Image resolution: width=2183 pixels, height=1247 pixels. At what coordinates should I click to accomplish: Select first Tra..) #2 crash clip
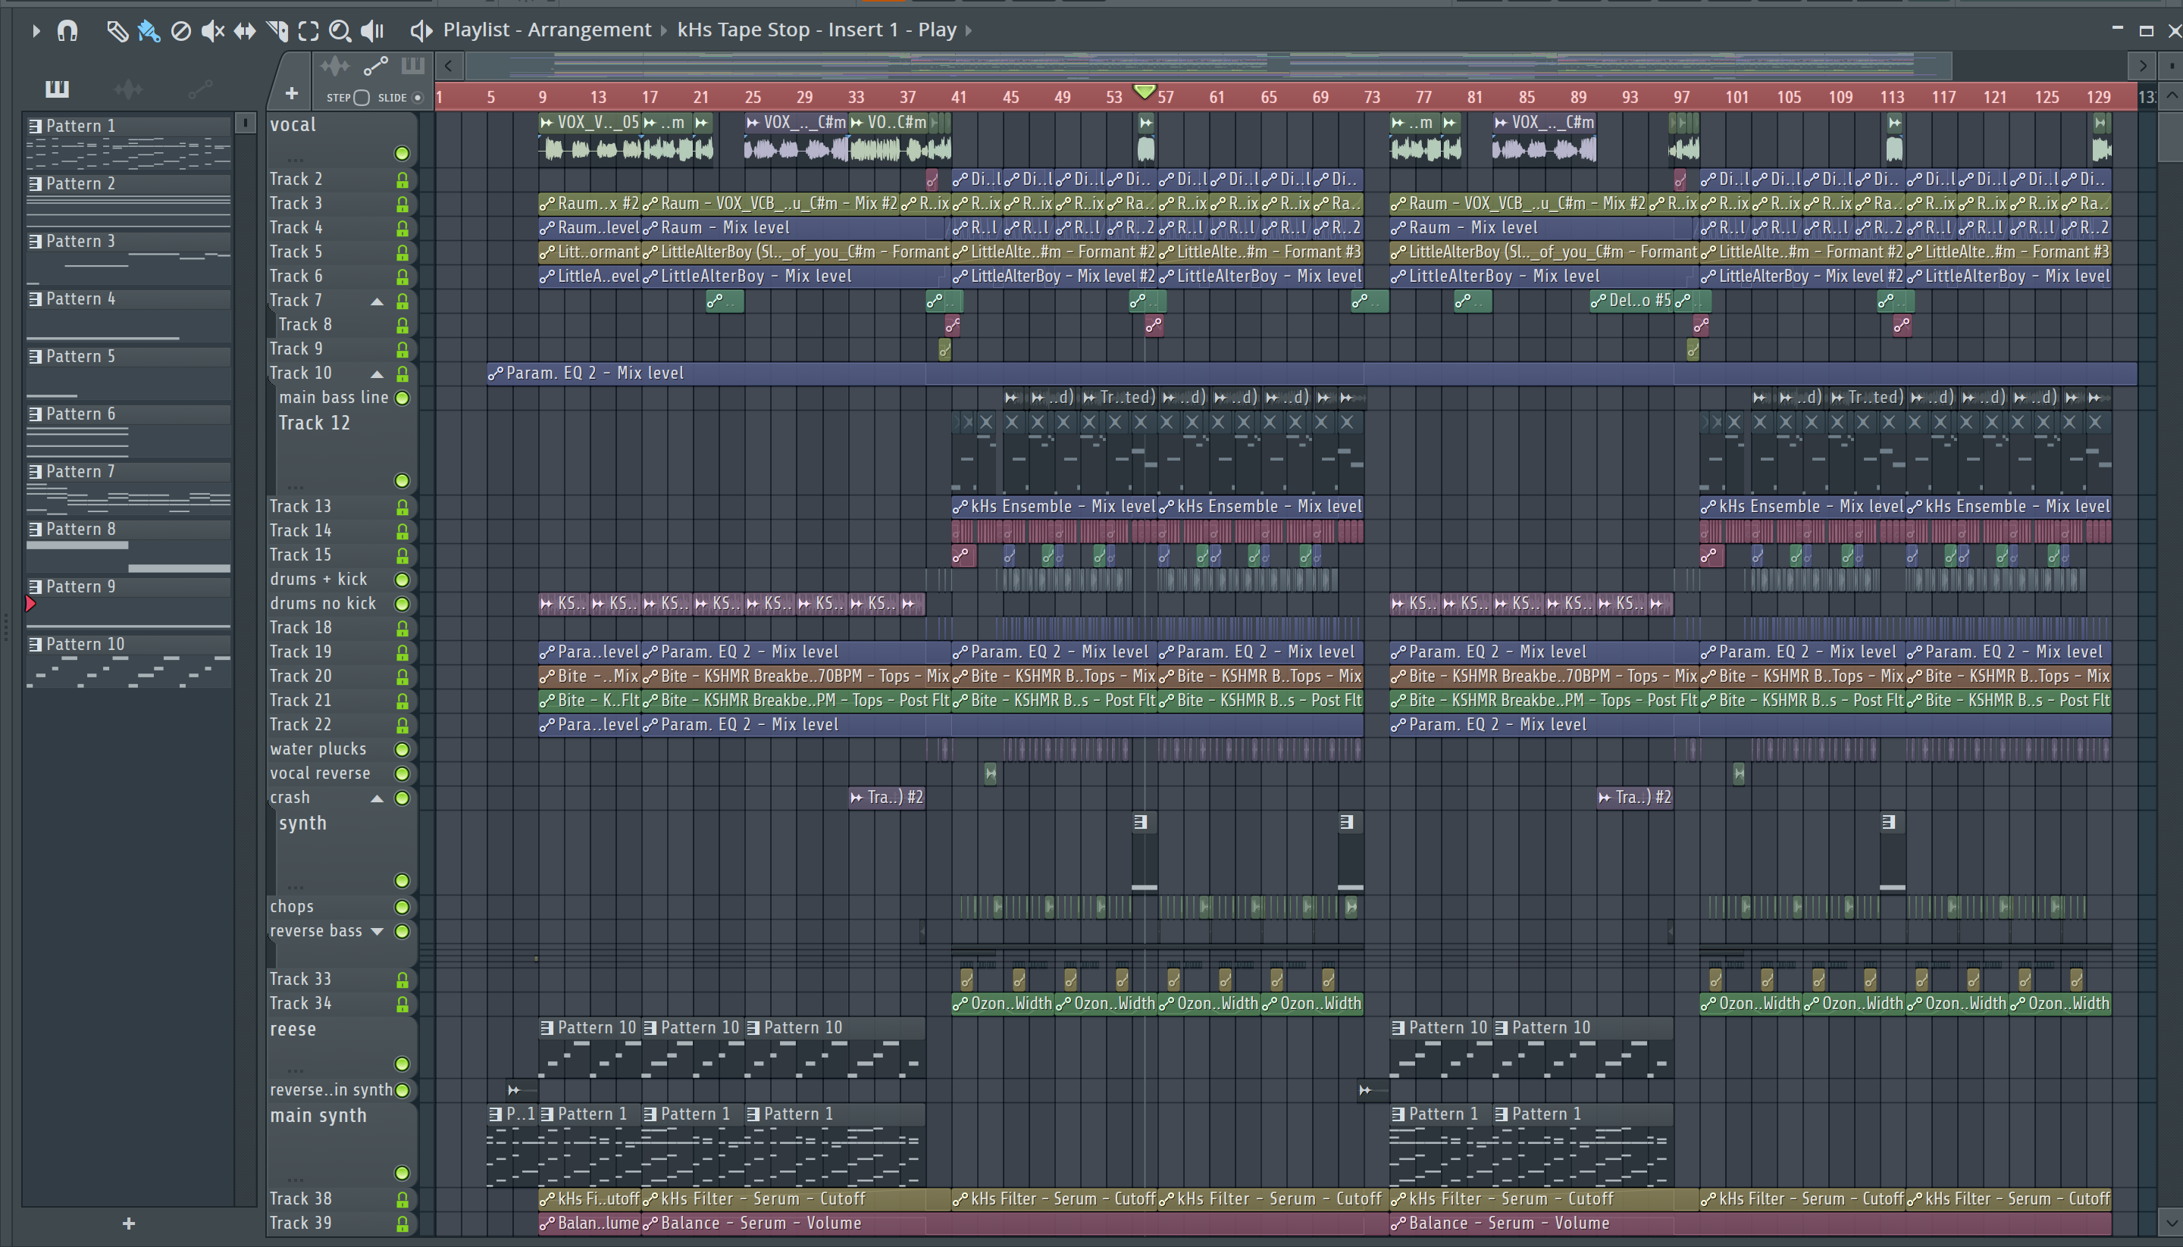[x=887, y=797]
